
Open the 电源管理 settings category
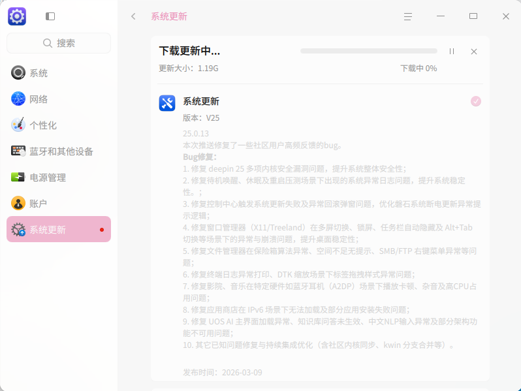point(59,178)
